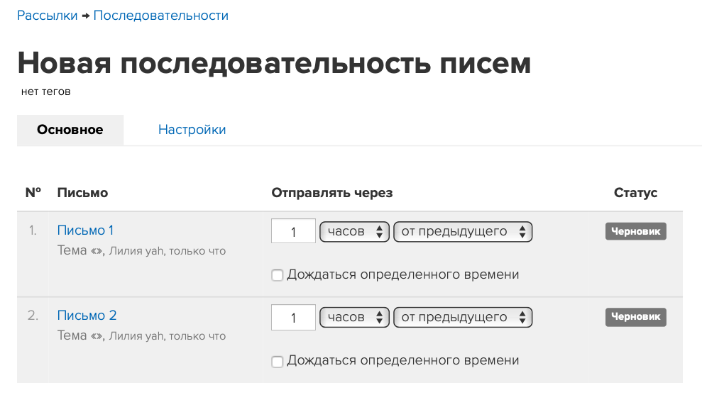Open Письмо 1 link
The width and height of the screenshot is (702, 395).
click(85, 230)
